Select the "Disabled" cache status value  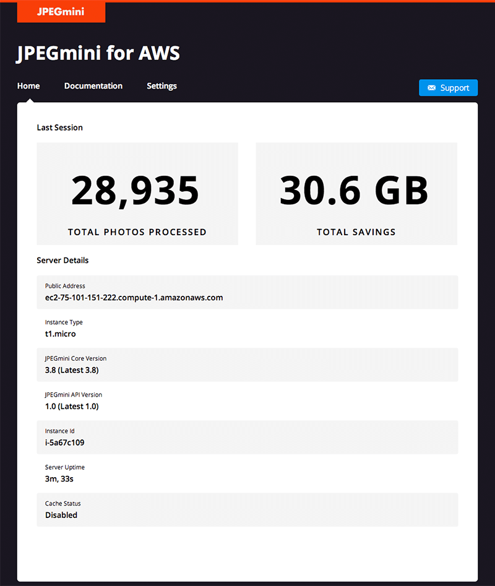61,515
